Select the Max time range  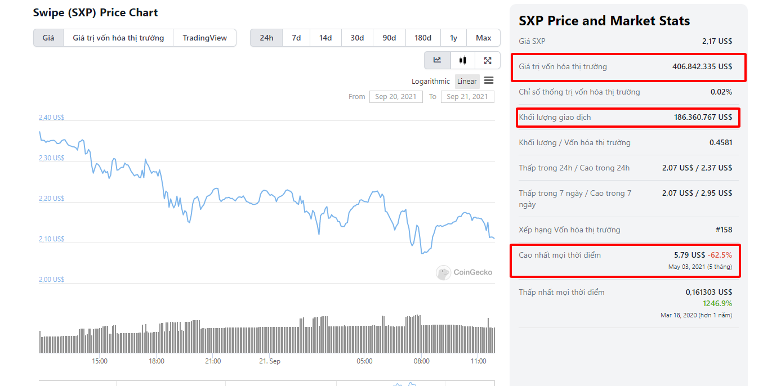483,38
